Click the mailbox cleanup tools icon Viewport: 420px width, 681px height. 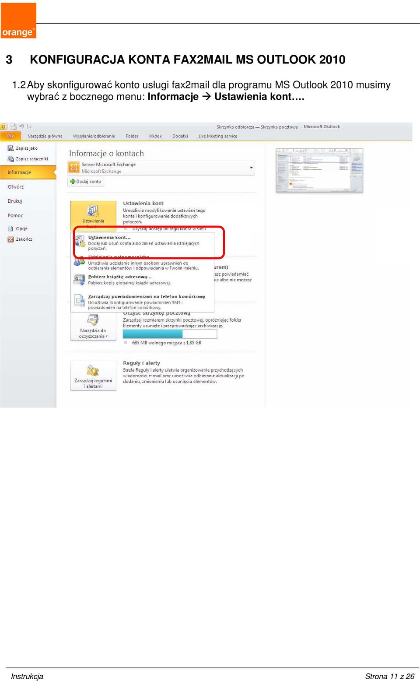pos(93,320)
